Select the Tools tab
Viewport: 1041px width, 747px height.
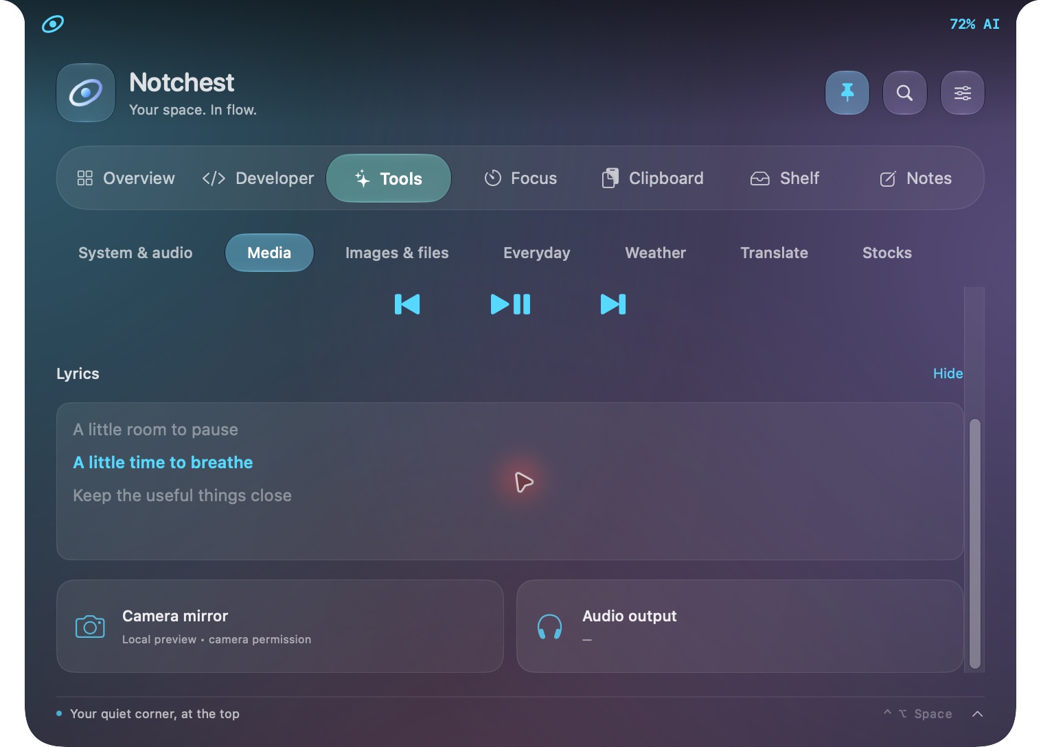click(389, 179)
